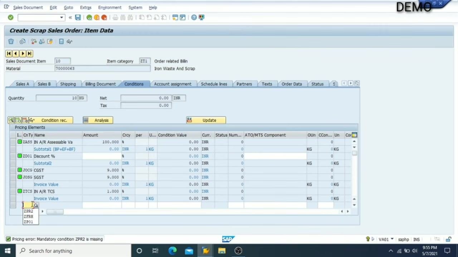Screen dimensions: 458x257
Task: Open the command field dropdown arrow
Action: [62, 17]
